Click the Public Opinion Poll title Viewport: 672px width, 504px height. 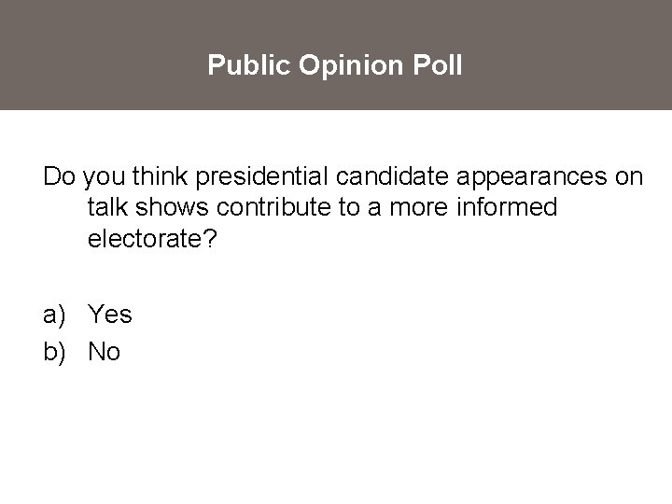(x=335, y=65)
